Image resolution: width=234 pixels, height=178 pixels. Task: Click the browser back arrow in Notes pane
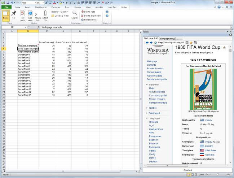click(147, 43)
